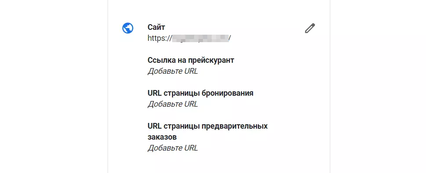The width and height of the screenshot is (426, 173).
Task: Click the blue globe website icon
Action: [x=128, y=28]
